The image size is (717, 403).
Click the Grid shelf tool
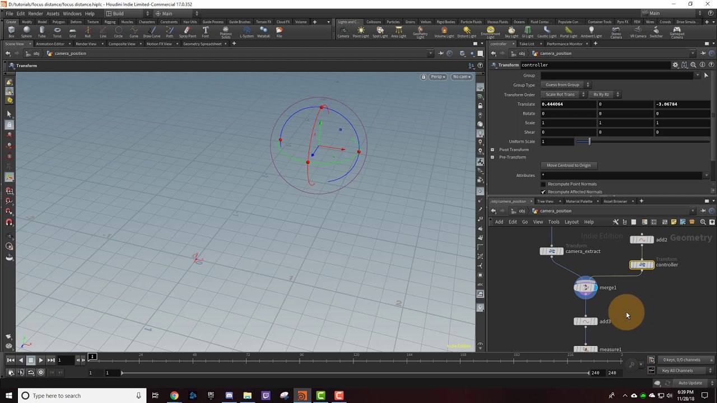pyautogui.click(x=72, y=32)
